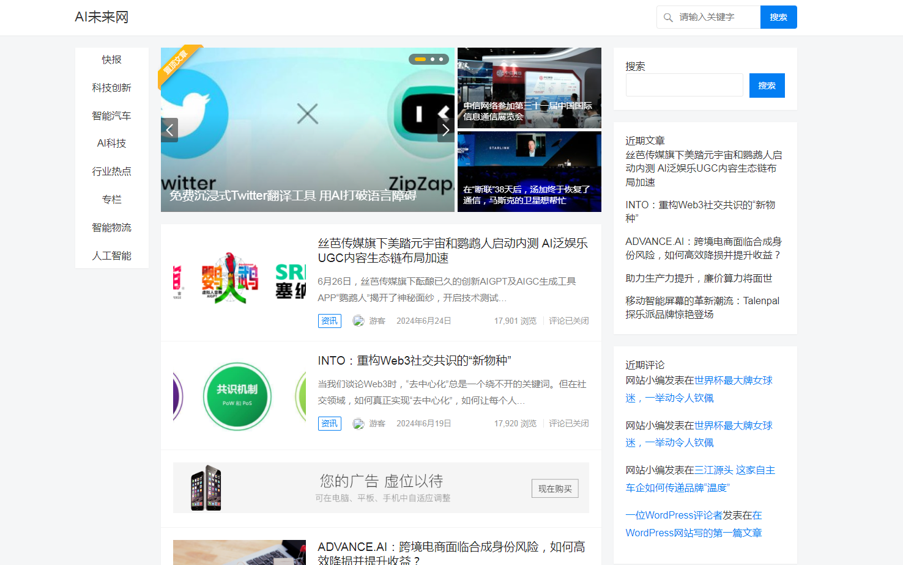Click the date 2024年6月24日

424,321
